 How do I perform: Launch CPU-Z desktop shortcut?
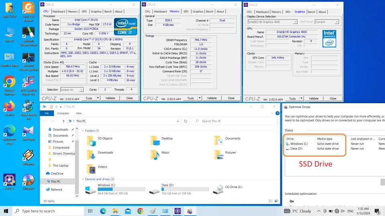point(9,182)
